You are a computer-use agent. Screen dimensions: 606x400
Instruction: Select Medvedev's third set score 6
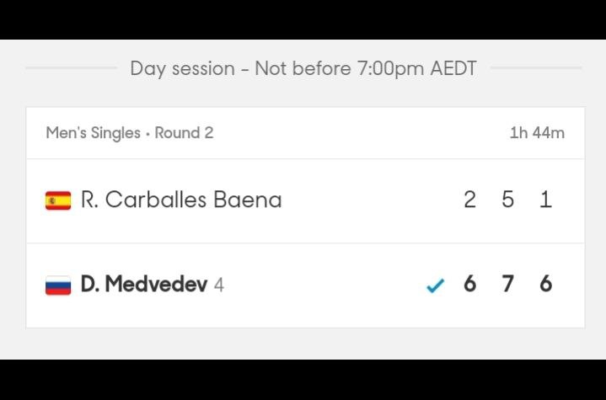click(x=545, y=285)
